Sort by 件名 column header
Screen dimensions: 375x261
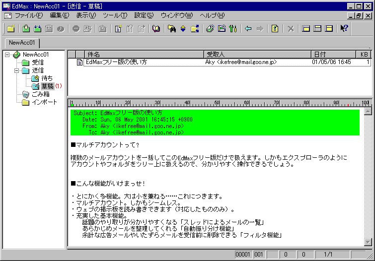click(144, 55)
